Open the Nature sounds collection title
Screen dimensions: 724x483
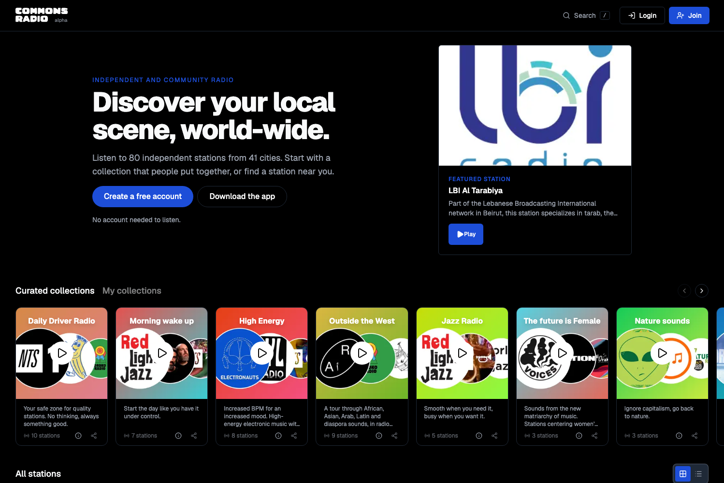662,321
